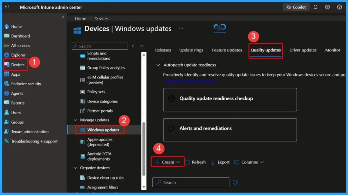Expand the Create dropdown

pyautogui.click(x=167, y=162)
